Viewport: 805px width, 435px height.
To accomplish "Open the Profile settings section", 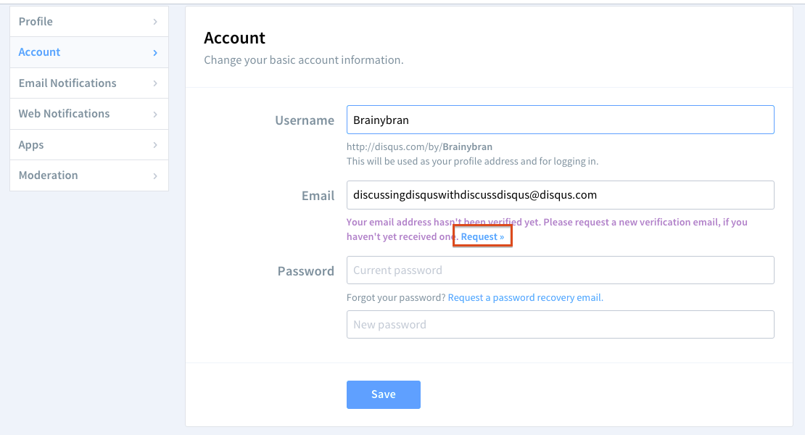I will [36, 22].
